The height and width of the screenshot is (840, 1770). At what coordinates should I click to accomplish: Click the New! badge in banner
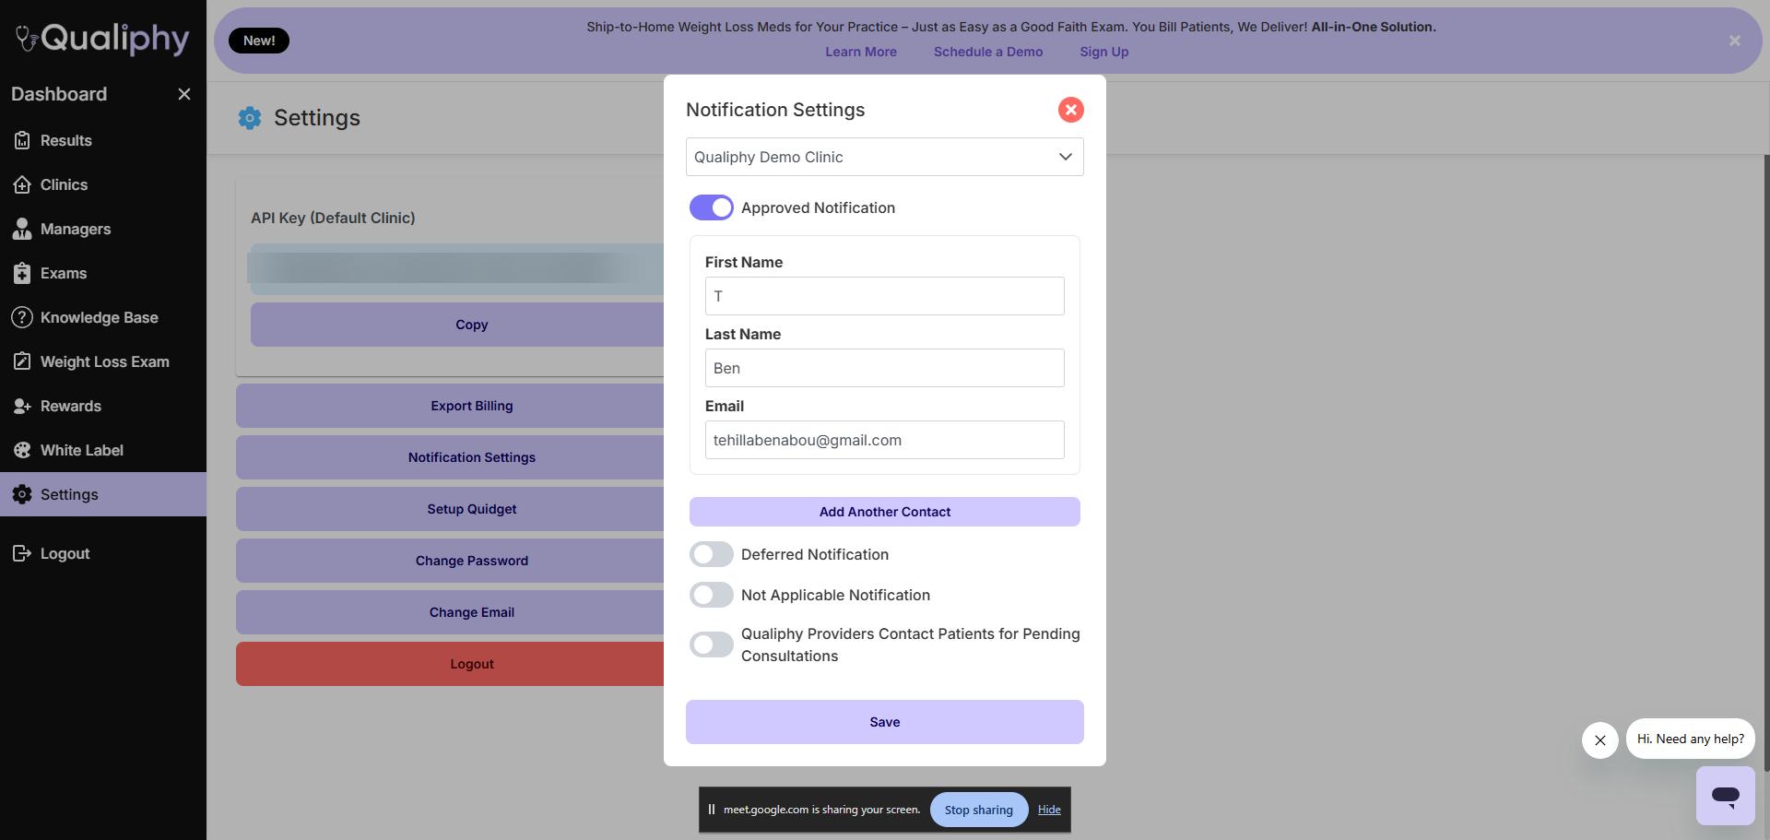click(259, 41)
